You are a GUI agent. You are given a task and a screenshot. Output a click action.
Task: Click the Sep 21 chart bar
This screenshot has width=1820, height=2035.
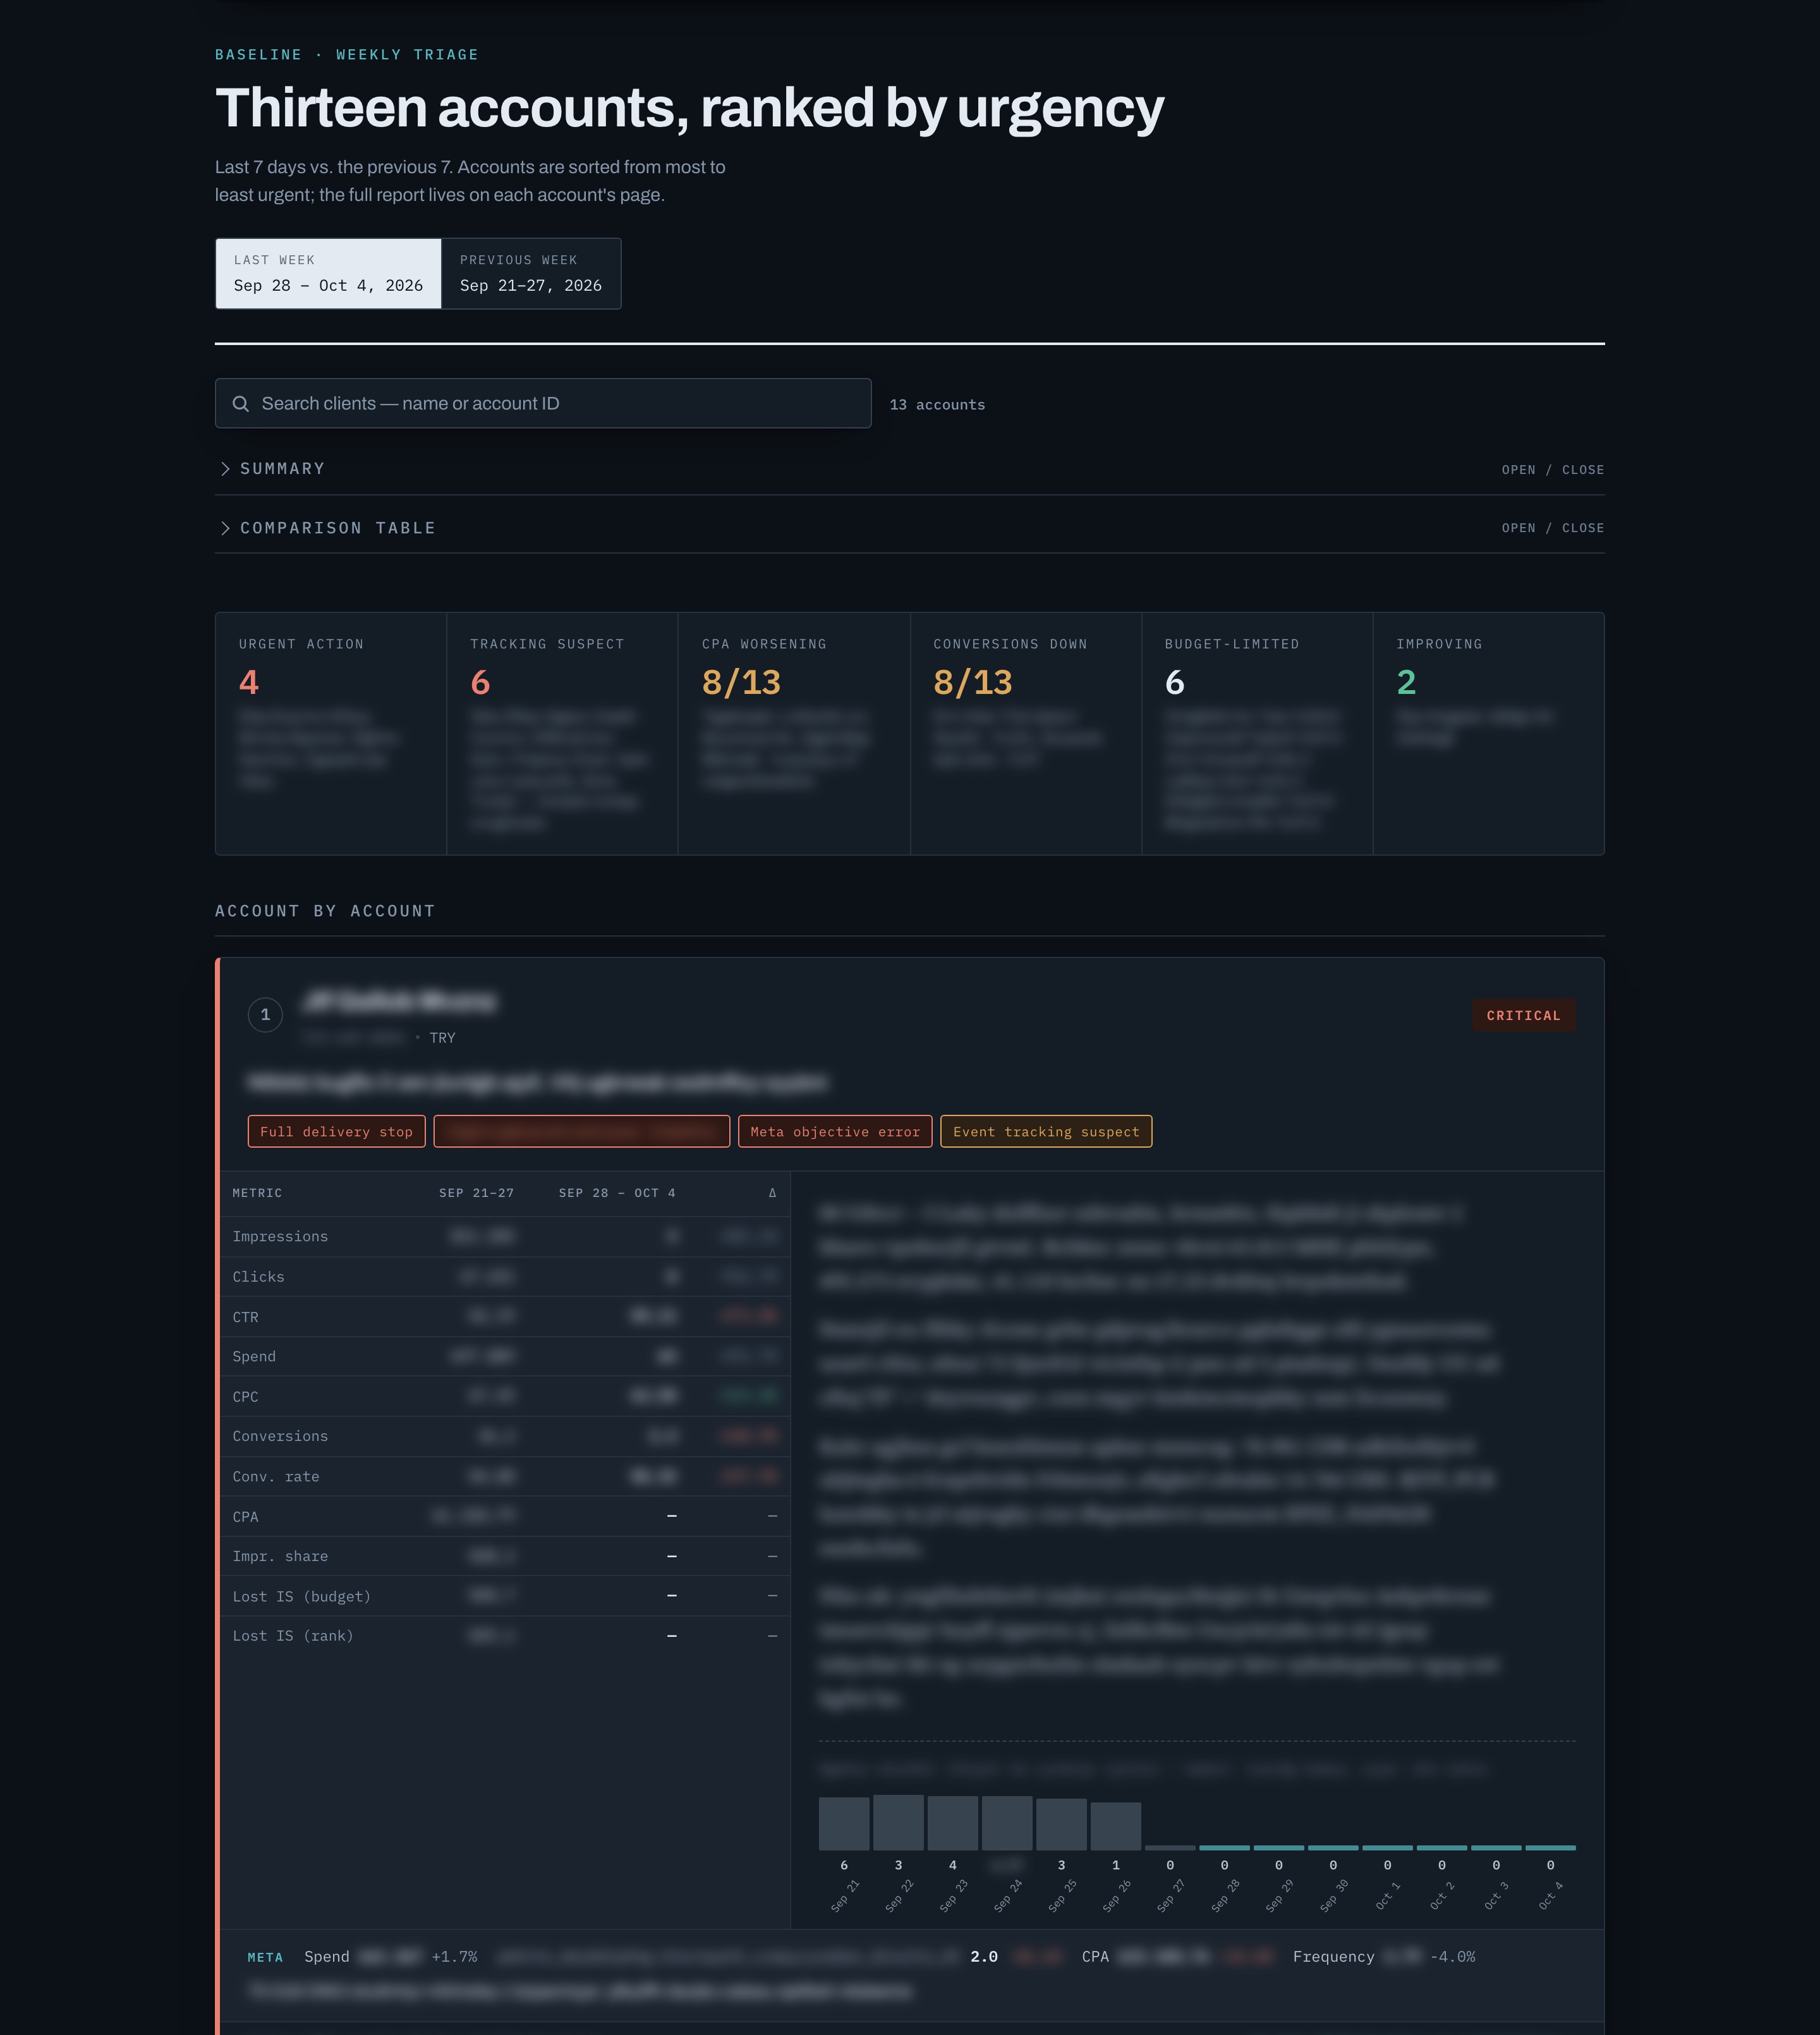(x=844, y=1824)
